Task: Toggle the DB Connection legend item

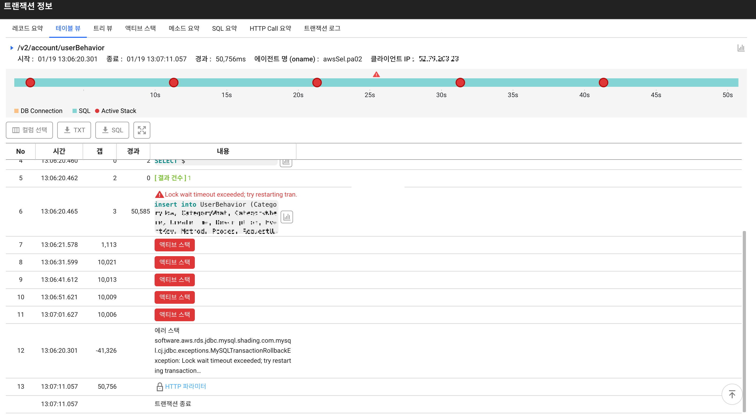Action: [38, 111]
